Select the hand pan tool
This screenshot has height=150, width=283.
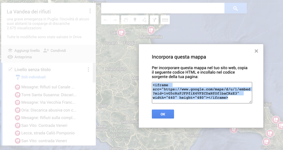point(126,20)
